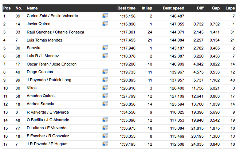
Task: Open J Peynado / Patrick Long card icon
Action: click(x=105, y=80)
